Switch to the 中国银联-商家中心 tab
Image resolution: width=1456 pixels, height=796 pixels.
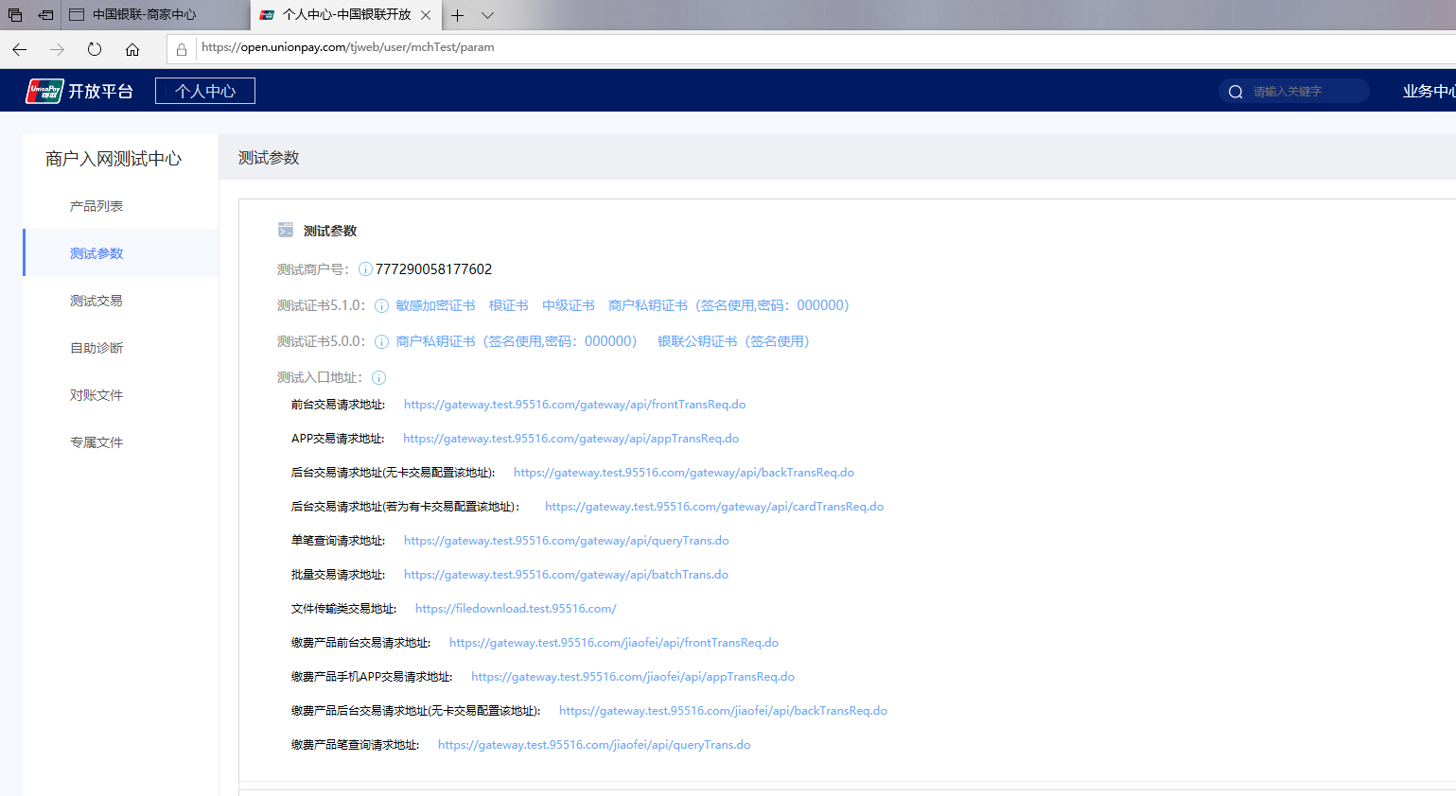156,15
